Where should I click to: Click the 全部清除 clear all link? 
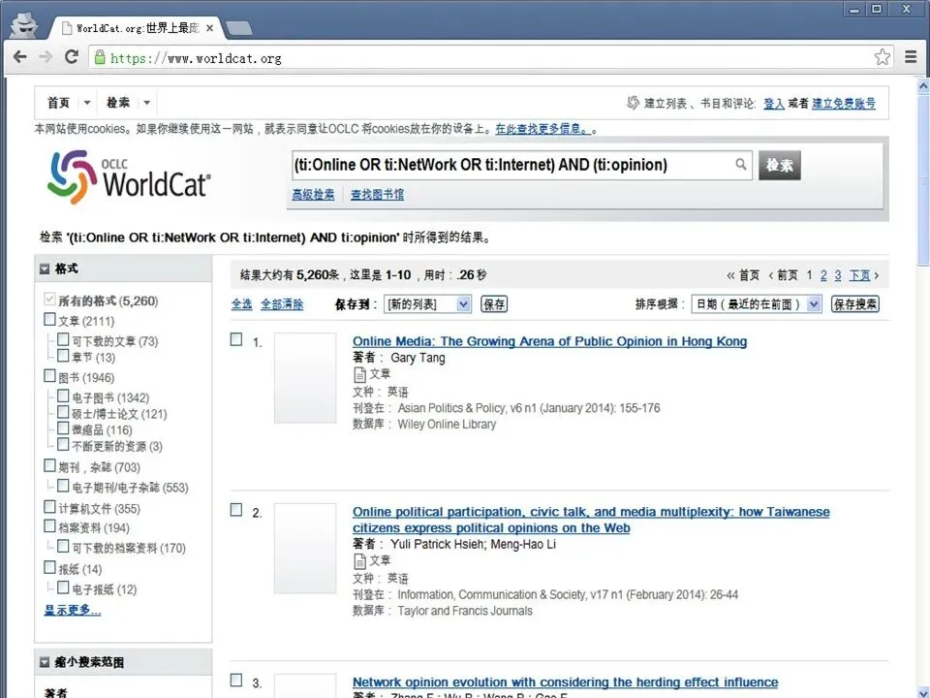click(282, 304)
